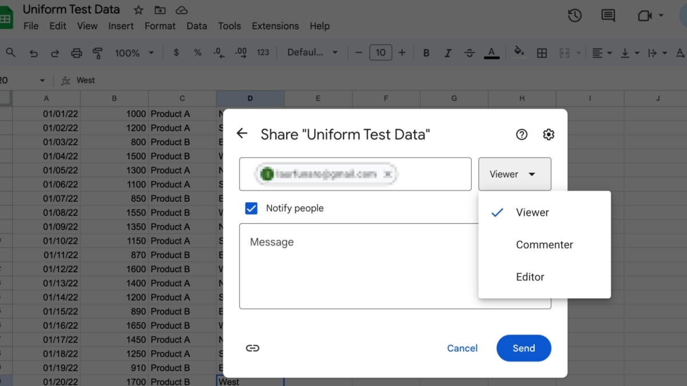The height and width of the screenshot is (386, 687).
Task: Select Commenter from the permissions list
Action: pos(544,244)
